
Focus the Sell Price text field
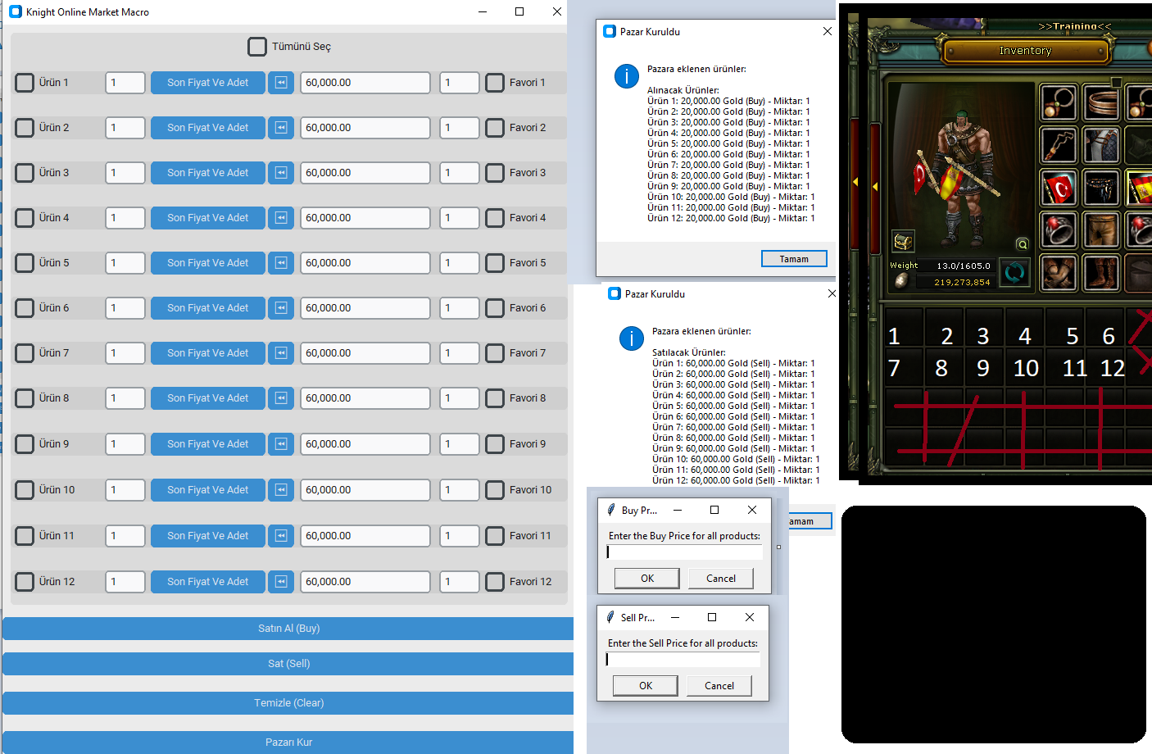(x=683, y=660)
